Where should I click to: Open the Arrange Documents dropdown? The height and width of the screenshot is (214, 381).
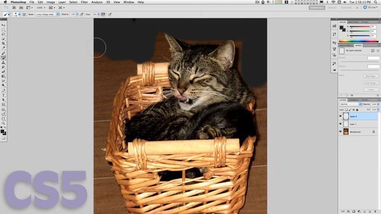click(x=52, y=8)
